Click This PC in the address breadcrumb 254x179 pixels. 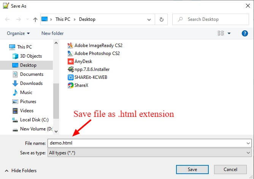pos(63,19)
